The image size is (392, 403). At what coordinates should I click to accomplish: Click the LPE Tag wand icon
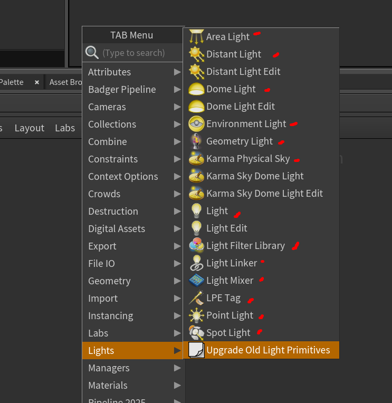click(196, 298)
